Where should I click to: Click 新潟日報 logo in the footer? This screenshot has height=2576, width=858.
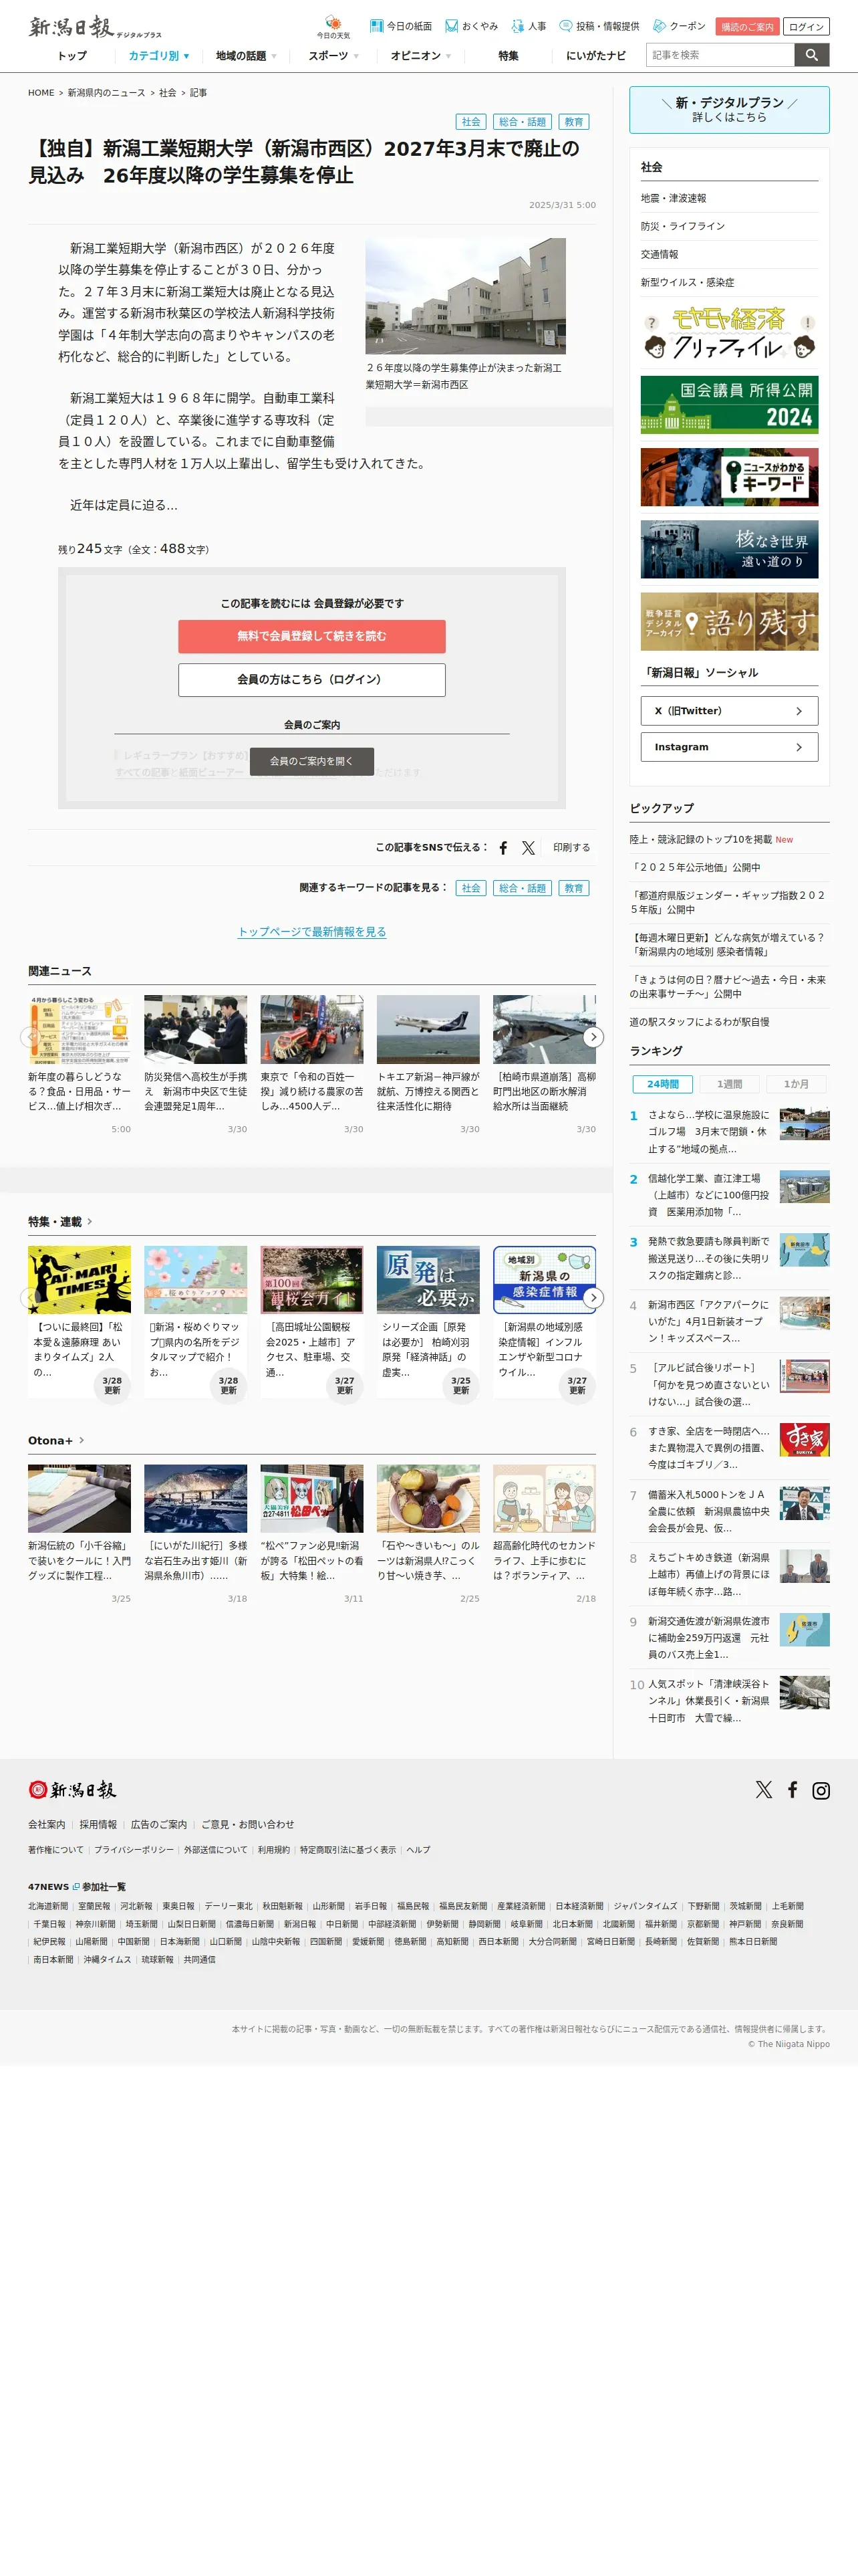tap(72, 1789)
